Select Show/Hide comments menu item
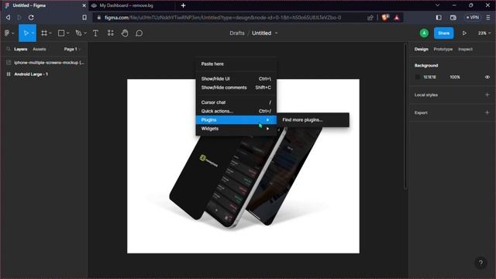This screenshot has height=279, width=496. pos(236,88)
